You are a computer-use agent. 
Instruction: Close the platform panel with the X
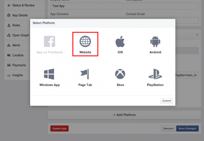(x=197, y=34)
